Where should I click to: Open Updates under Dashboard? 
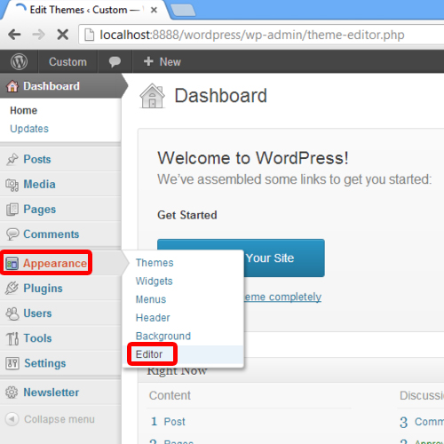[29, 129]
